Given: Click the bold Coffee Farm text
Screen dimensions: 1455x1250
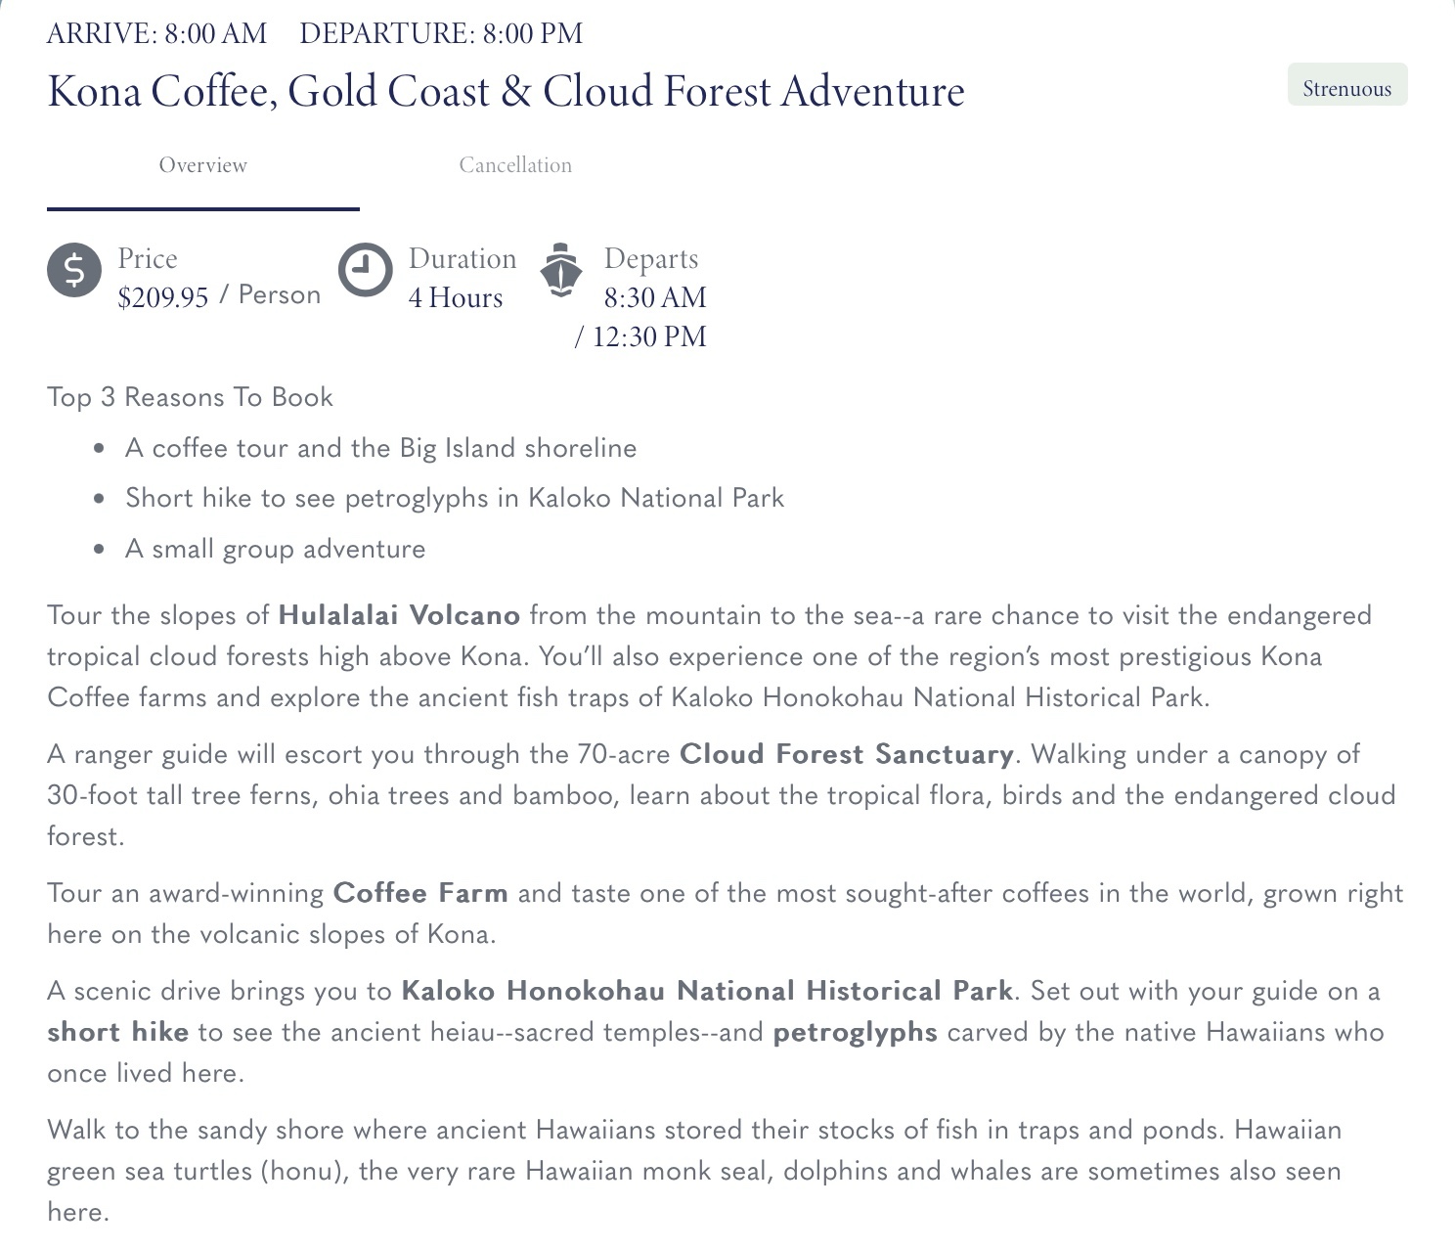Looking at the screenshot, I should point(420,893).
